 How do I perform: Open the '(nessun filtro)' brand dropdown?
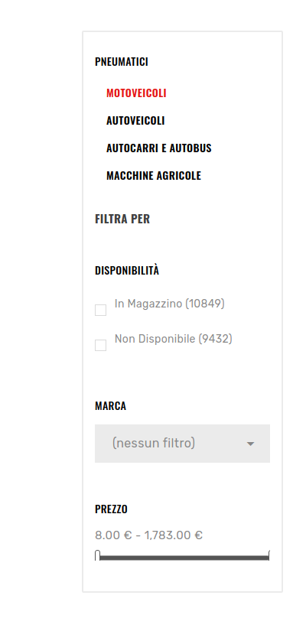coord(182,444)
